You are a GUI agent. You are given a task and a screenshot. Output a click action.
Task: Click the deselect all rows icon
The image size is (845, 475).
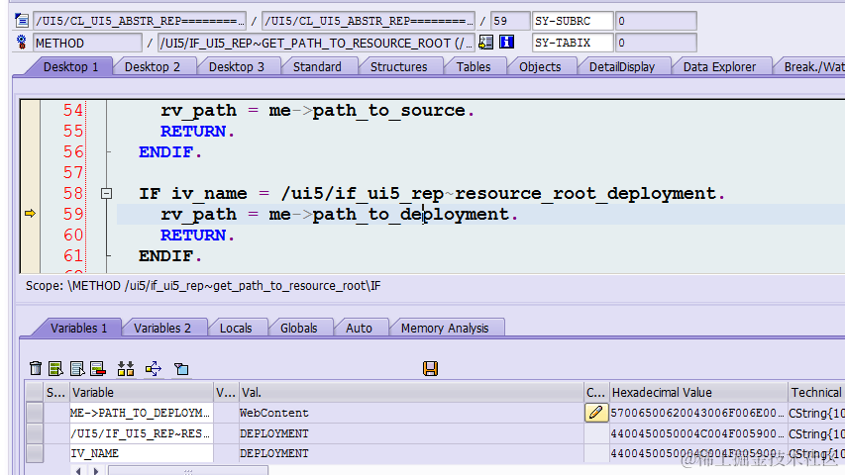click(x=77, y=368)
